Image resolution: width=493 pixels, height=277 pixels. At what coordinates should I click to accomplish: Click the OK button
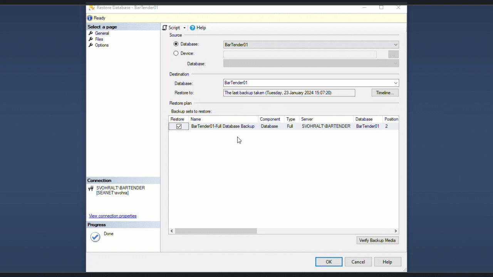pos(329,262)
